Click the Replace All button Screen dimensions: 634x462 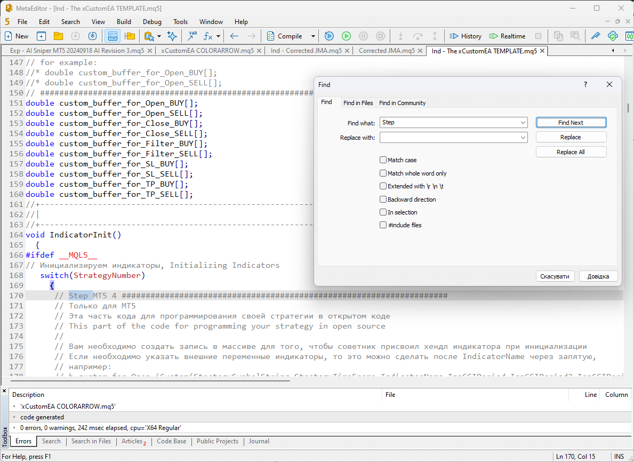pyautogui.click(x=571, y=152)
